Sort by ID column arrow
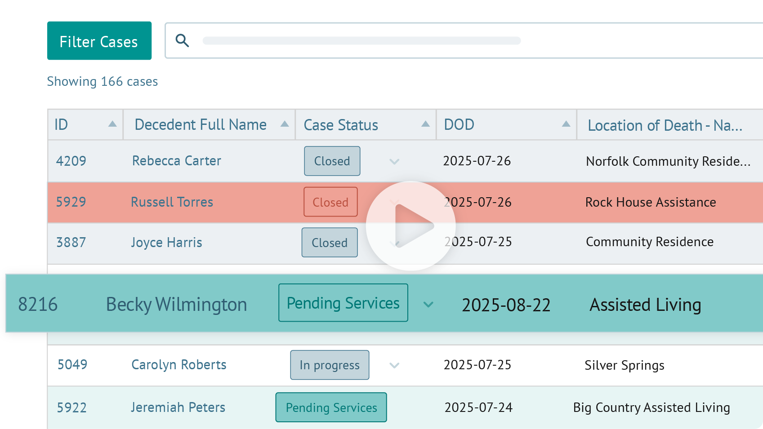 (112, 124)
